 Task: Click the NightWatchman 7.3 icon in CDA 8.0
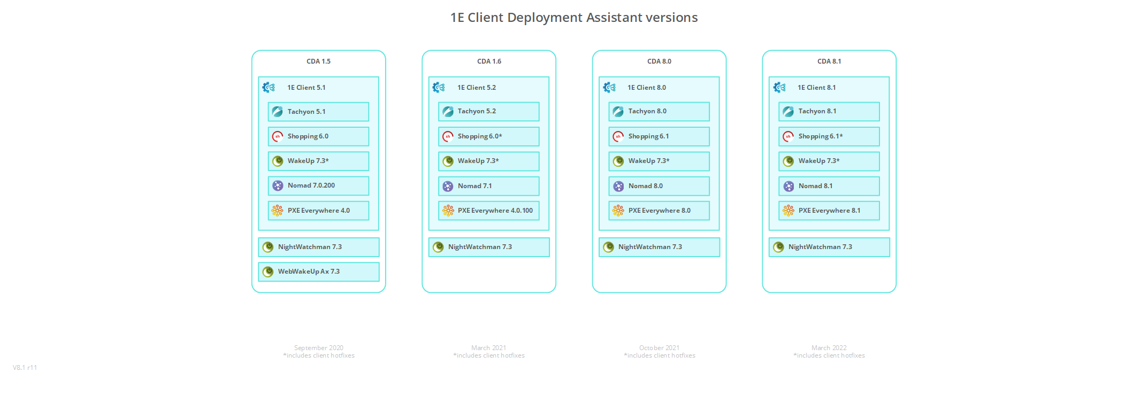click(608, 247)
